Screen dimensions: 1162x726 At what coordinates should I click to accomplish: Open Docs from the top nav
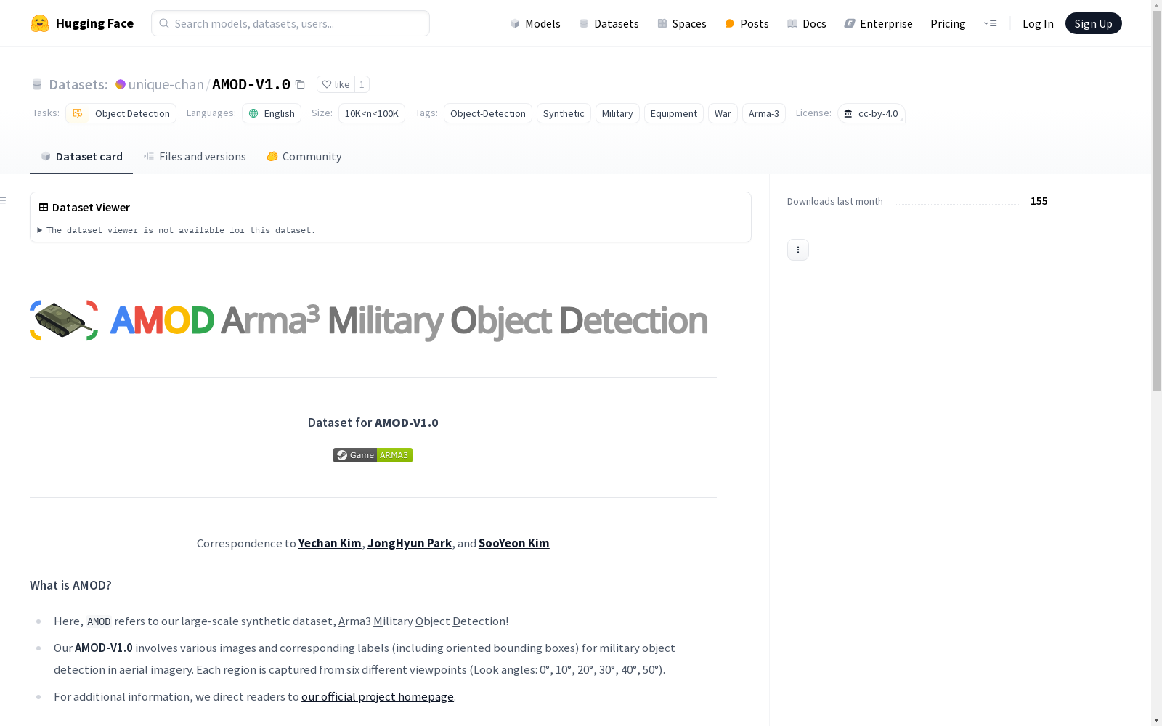pos(806,23)
